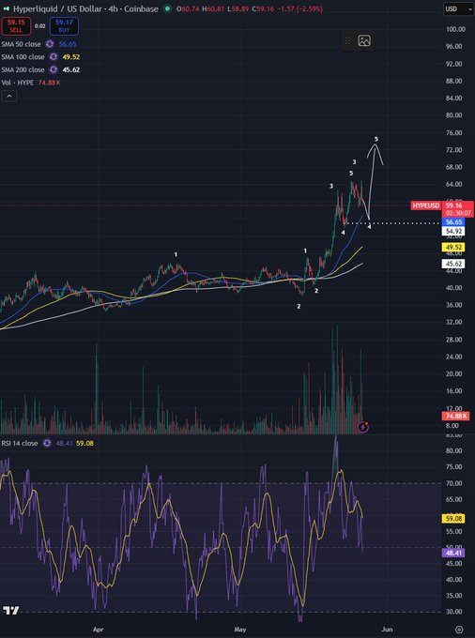Click the 45.62 white price tag

click(x=453, y=264)
